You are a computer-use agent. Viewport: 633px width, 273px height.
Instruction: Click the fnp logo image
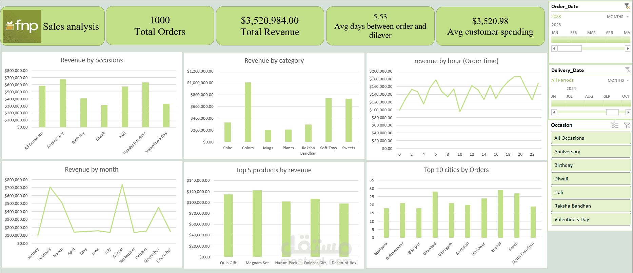[22, 26]
